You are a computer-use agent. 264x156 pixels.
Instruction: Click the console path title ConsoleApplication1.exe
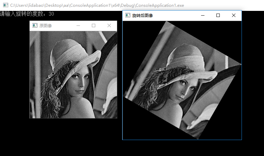tap(97, 5)
